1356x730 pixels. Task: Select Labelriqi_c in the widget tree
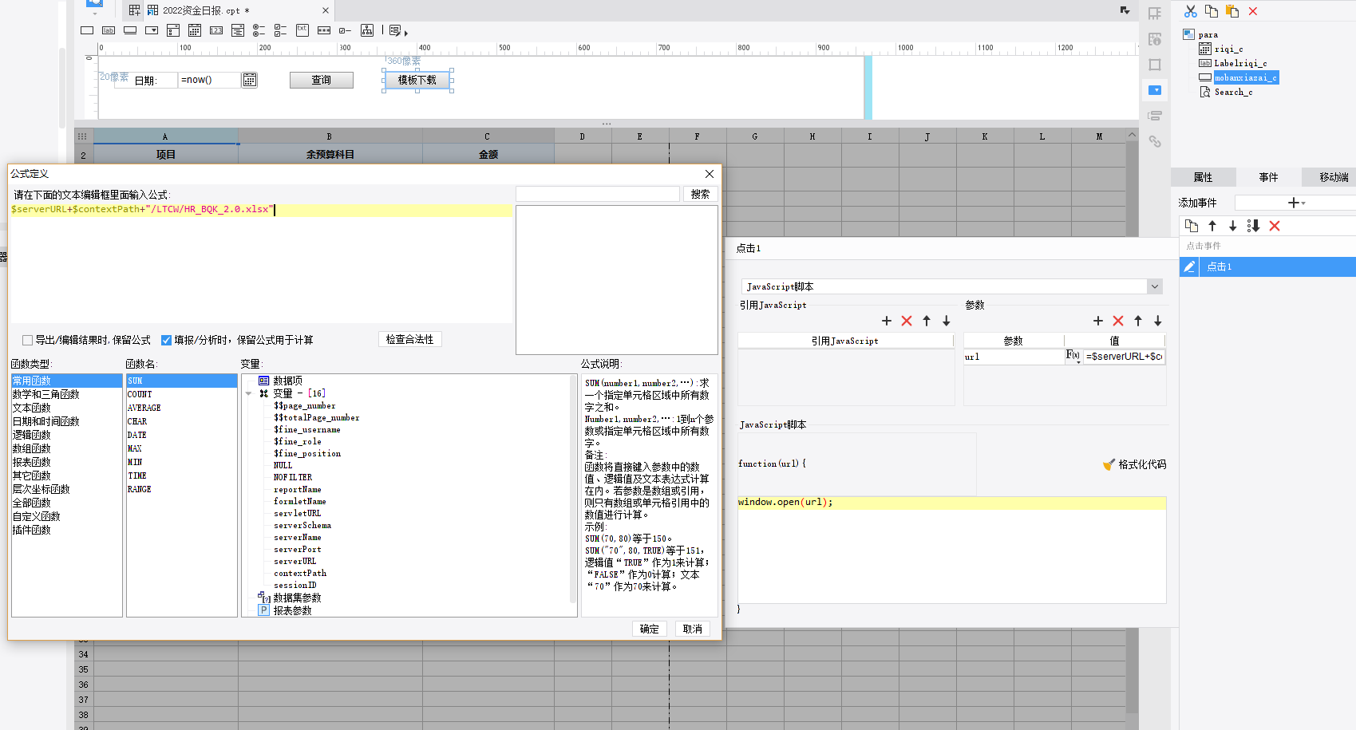point(1240,63)
